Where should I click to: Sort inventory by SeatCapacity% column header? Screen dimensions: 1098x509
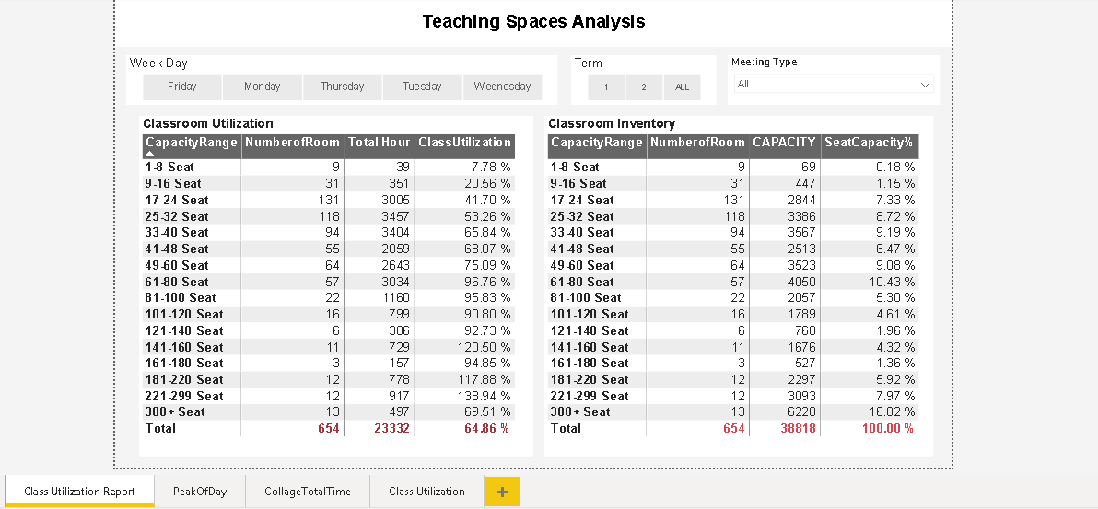pyautogui.click(x=870, y=143)
